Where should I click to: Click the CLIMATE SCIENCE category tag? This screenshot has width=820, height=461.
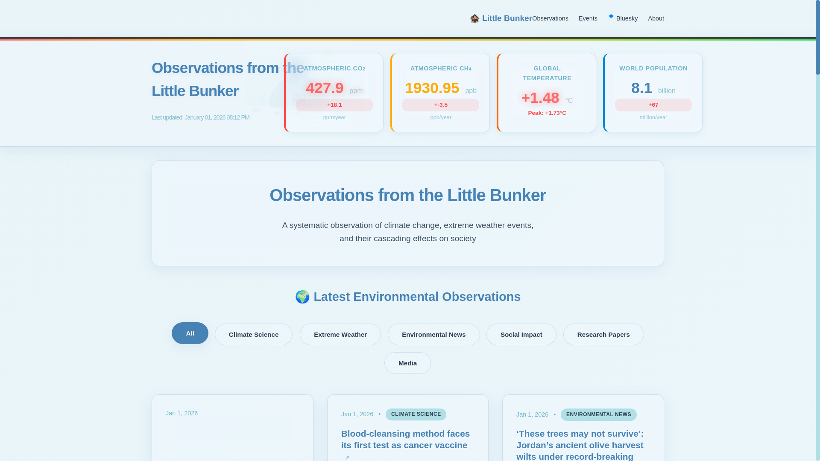(x=416, y=414)
